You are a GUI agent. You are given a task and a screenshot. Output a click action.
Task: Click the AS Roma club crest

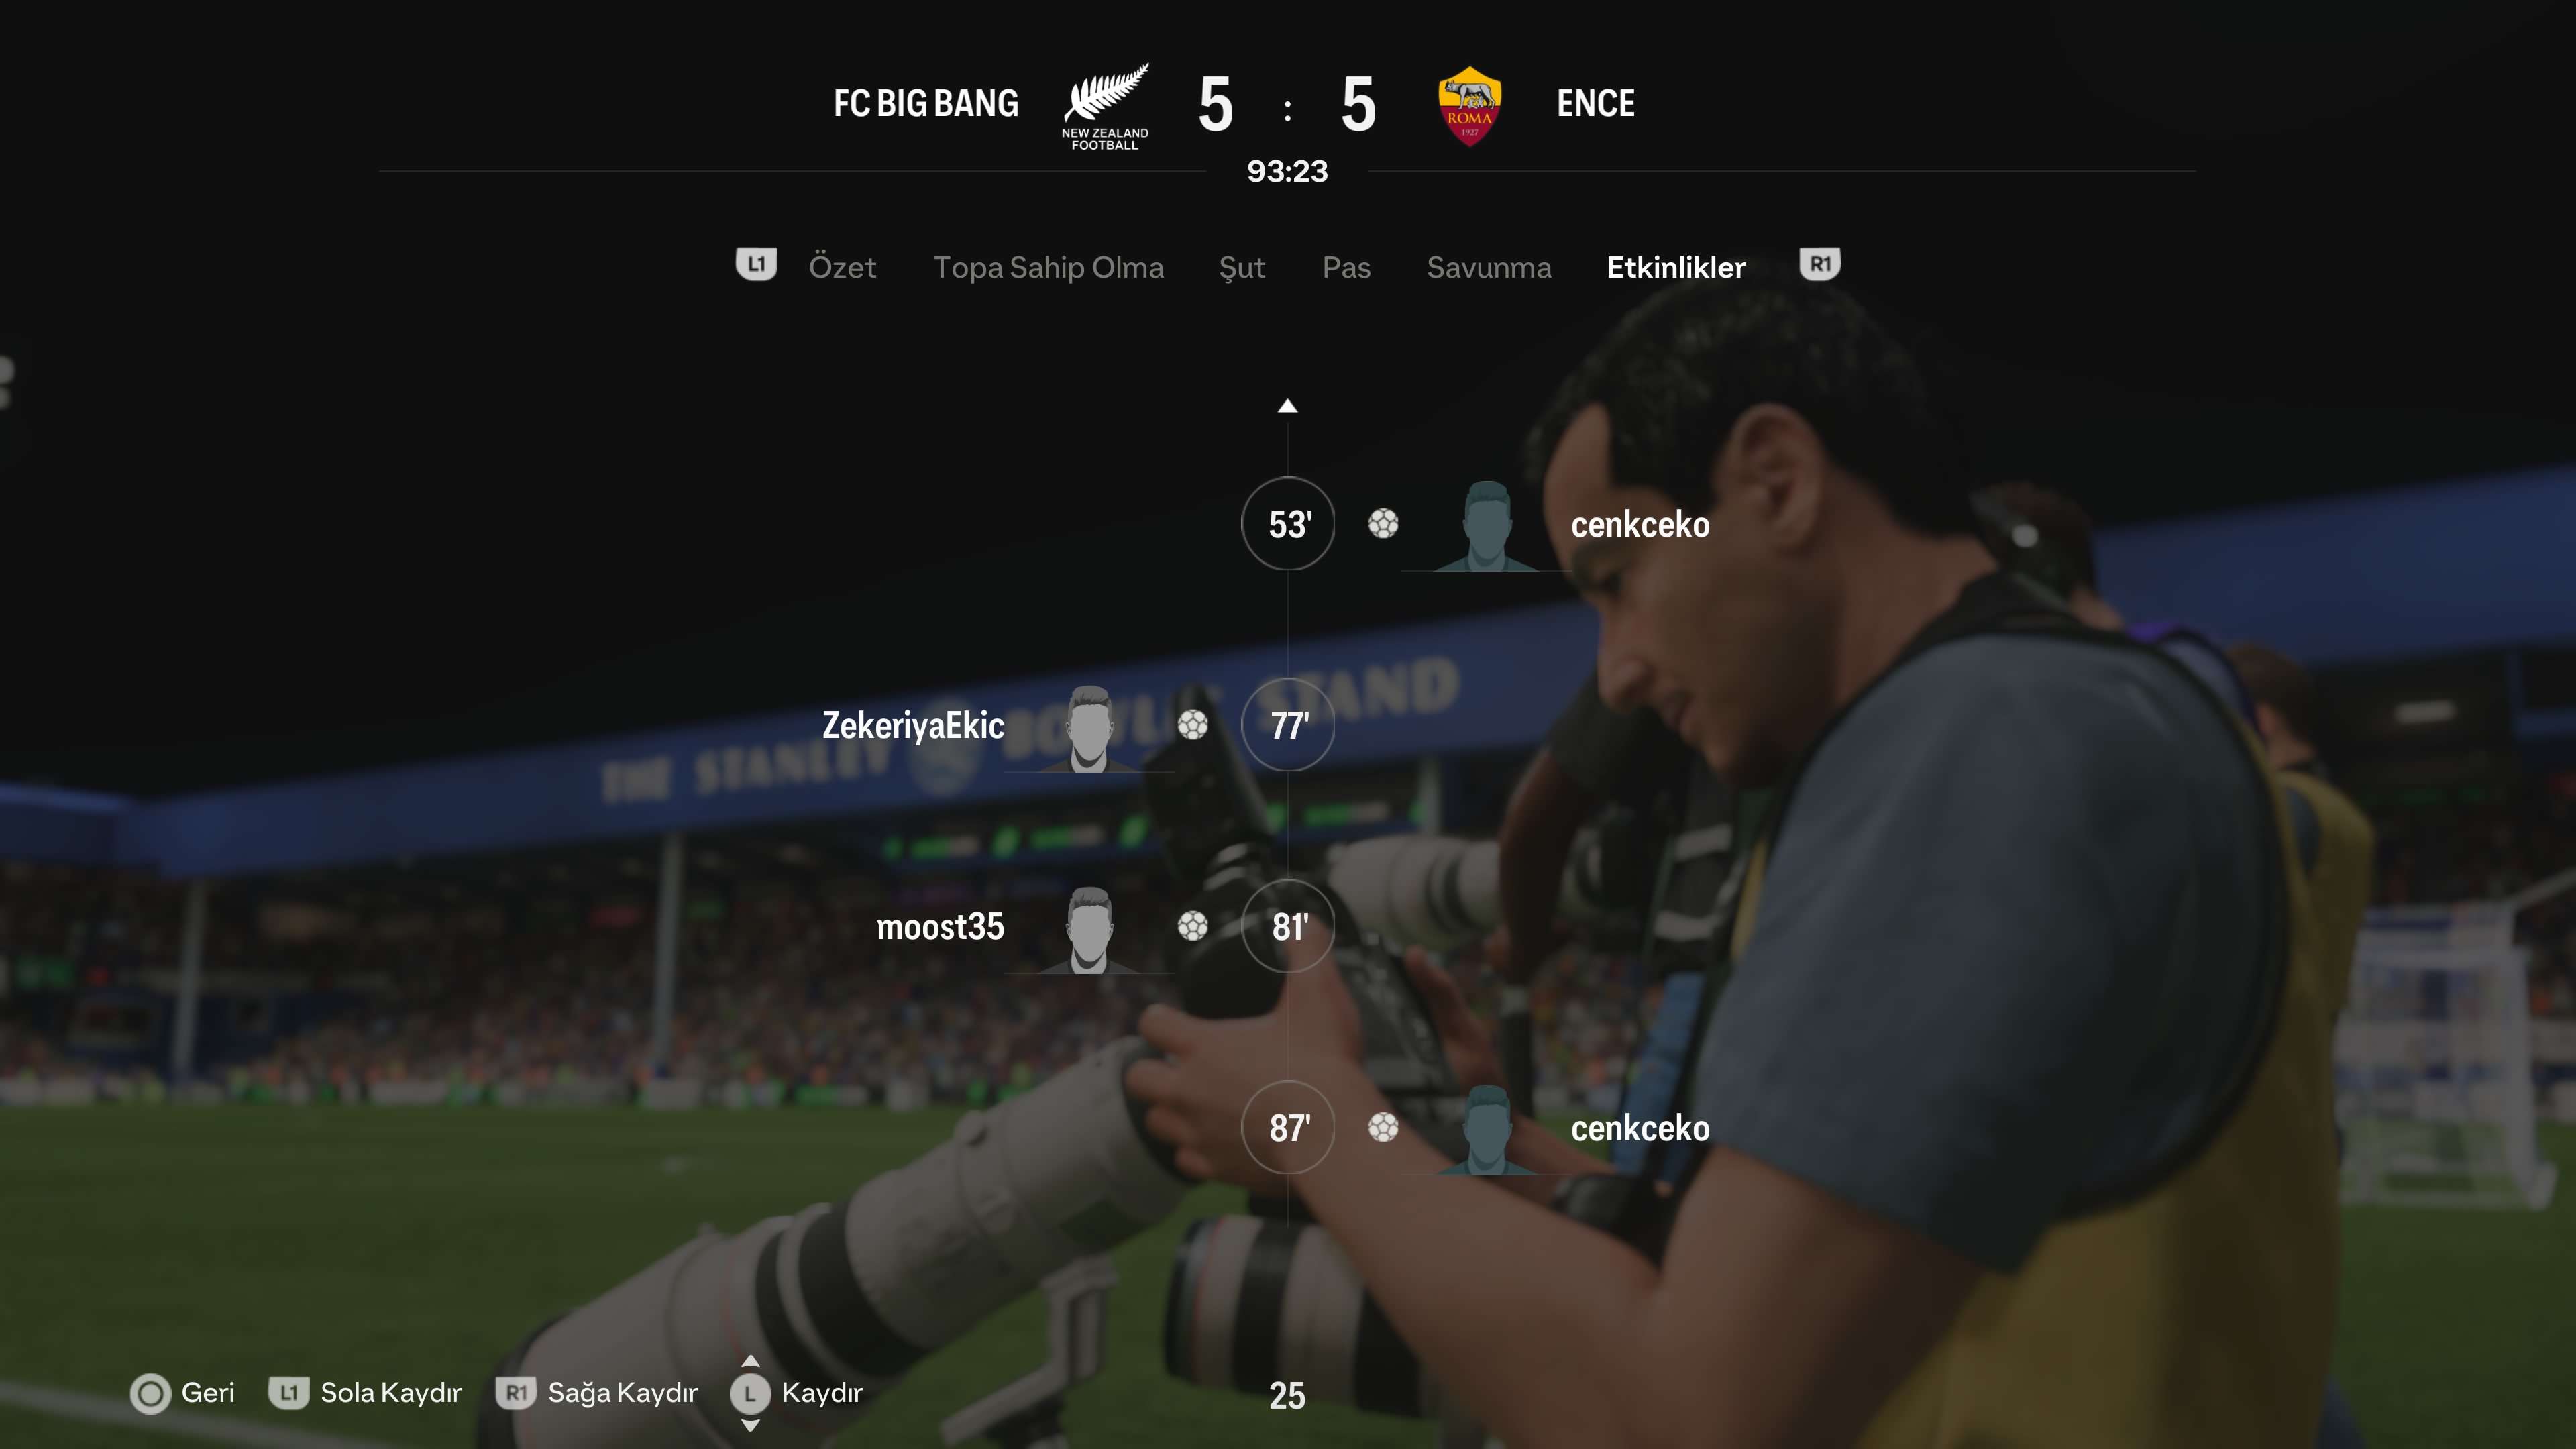coord(1469,106)
